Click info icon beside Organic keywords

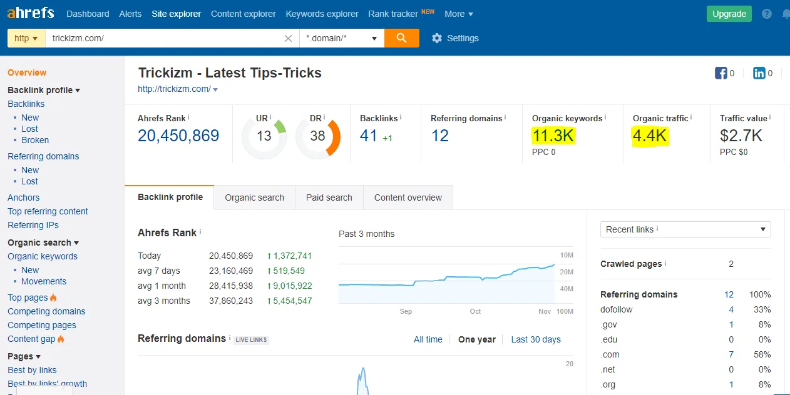coord(605,117)
